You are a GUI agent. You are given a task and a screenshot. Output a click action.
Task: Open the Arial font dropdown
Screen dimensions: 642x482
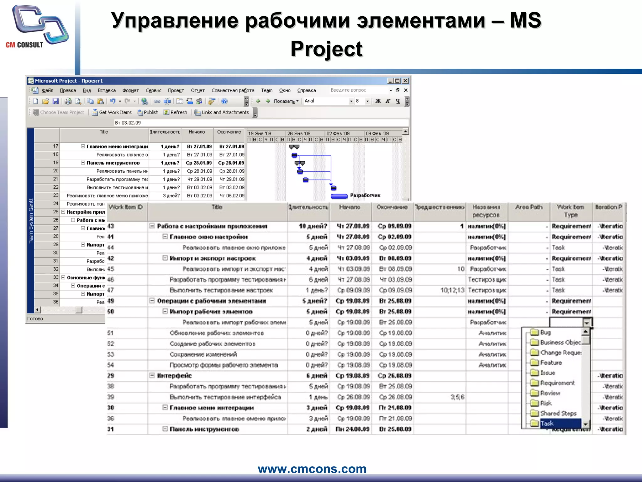[351, 101]
